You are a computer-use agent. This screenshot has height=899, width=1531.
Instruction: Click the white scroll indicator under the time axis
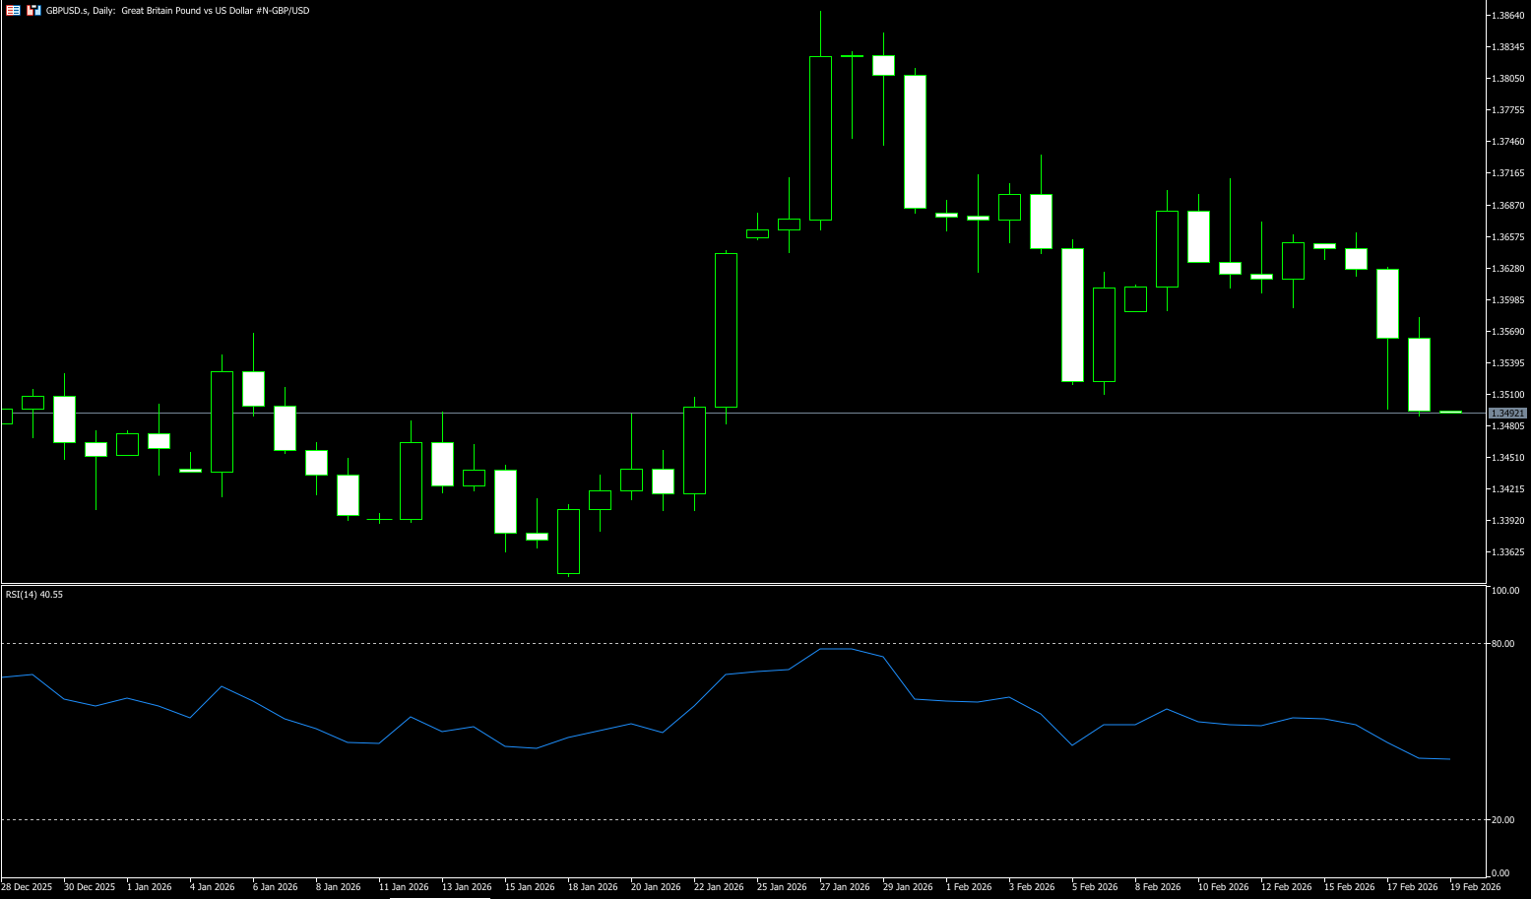[x=439, y=897]
